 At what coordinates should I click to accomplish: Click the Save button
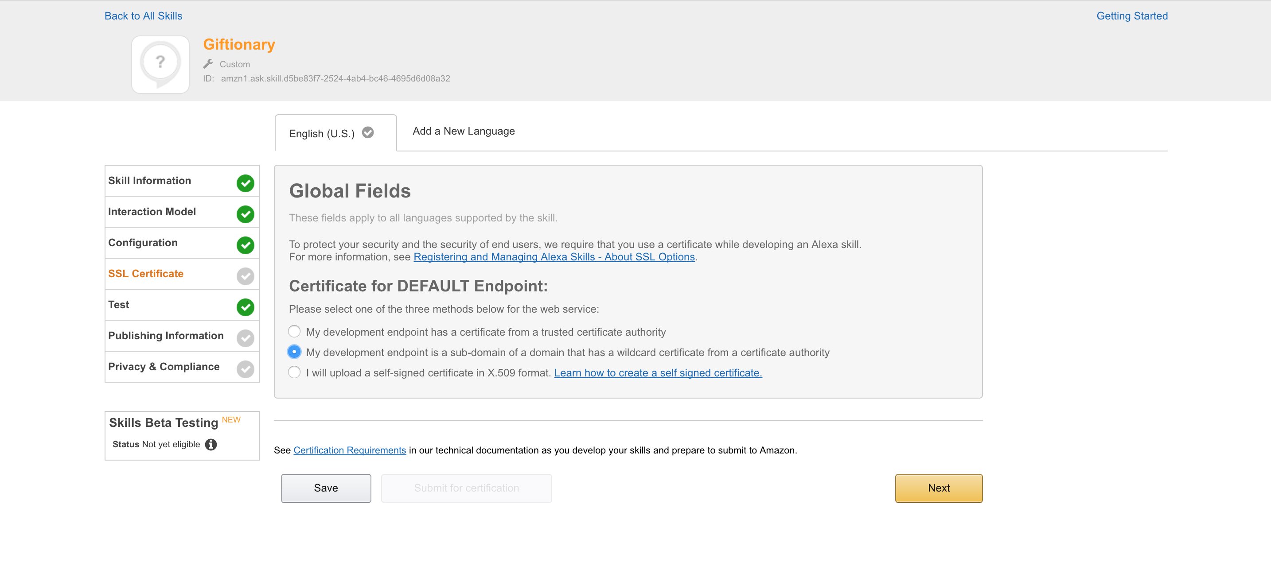pos(326,488)
